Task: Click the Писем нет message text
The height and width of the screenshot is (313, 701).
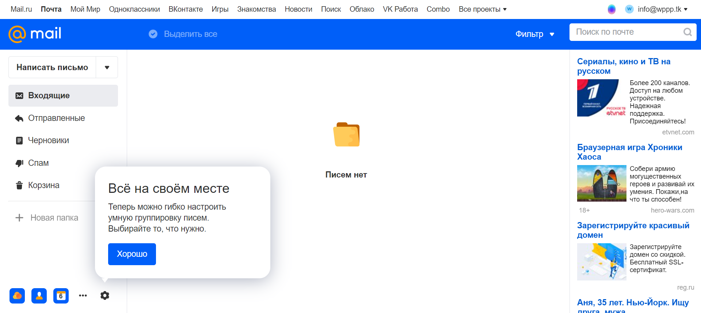Action: [346, 175]
